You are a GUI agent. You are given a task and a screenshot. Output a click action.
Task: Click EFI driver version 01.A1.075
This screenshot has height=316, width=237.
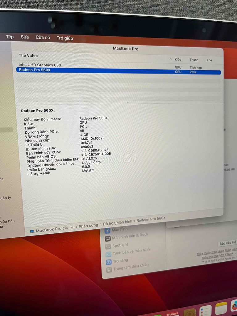89,159
